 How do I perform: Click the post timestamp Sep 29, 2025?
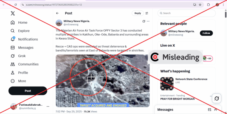(x=69, y=112)
